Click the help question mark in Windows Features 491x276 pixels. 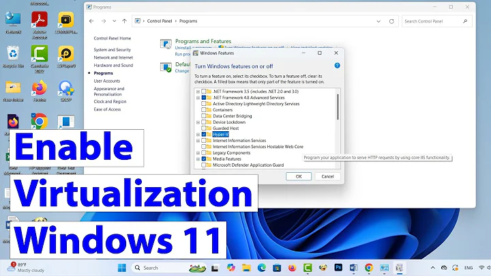click(337, 66)
